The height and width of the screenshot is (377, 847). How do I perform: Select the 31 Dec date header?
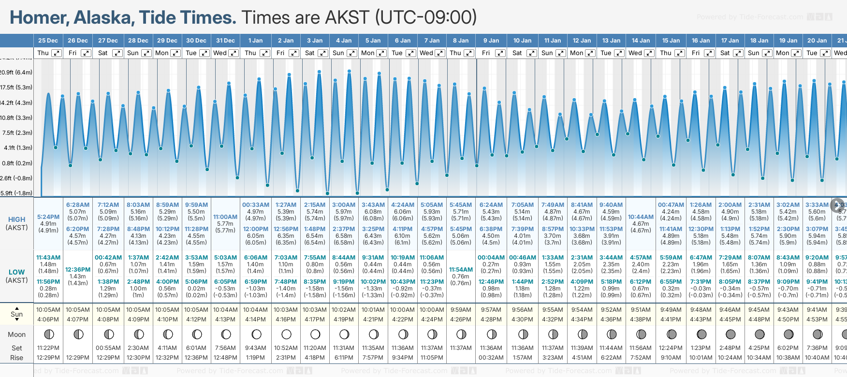[225, 41]
